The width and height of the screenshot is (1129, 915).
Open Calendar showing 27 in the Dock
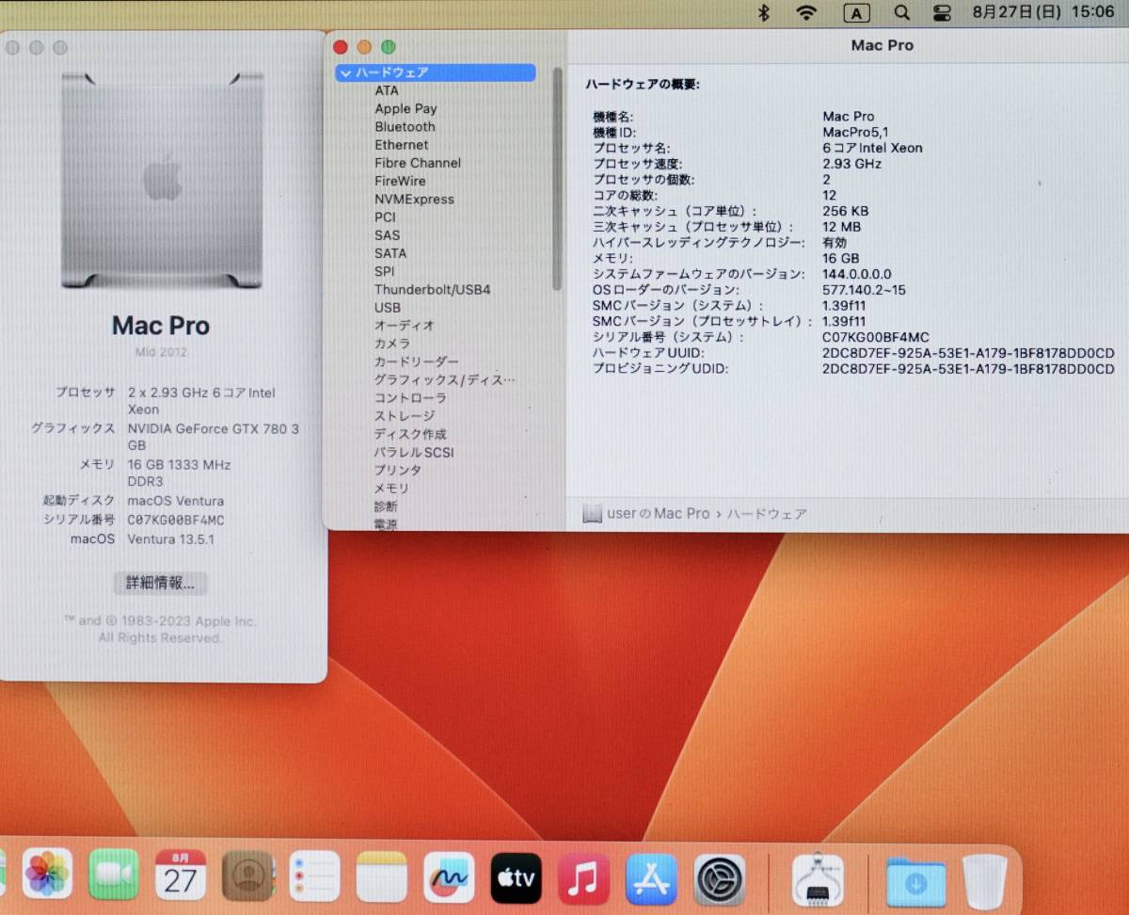(x=181, y=875)
